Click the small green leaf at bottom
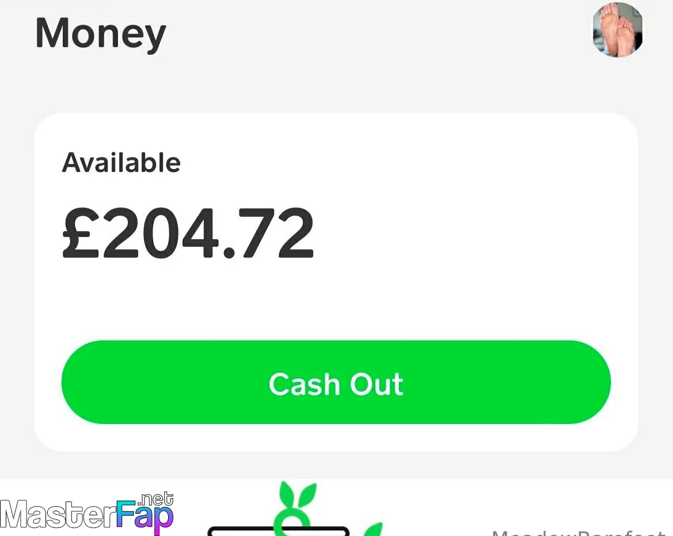673x536 pixels. (x=372, y=529)
